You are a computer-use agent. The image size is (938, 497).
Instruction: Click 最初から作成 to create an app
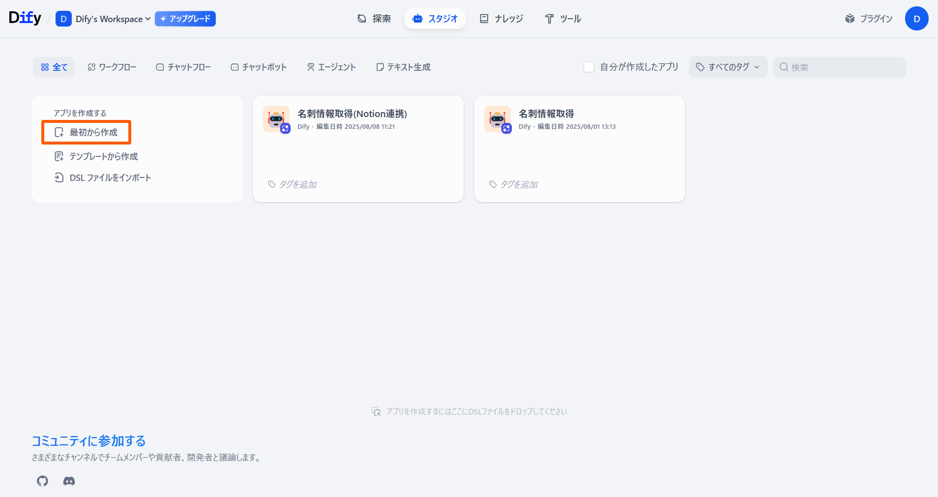86,132
